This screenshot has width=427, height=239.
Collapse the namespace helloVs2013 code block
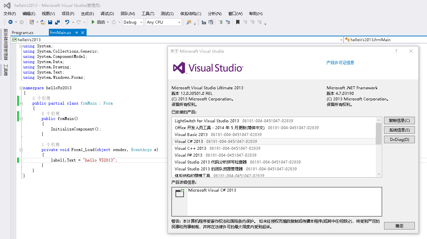pyautogui.click(x=21, y=88)
